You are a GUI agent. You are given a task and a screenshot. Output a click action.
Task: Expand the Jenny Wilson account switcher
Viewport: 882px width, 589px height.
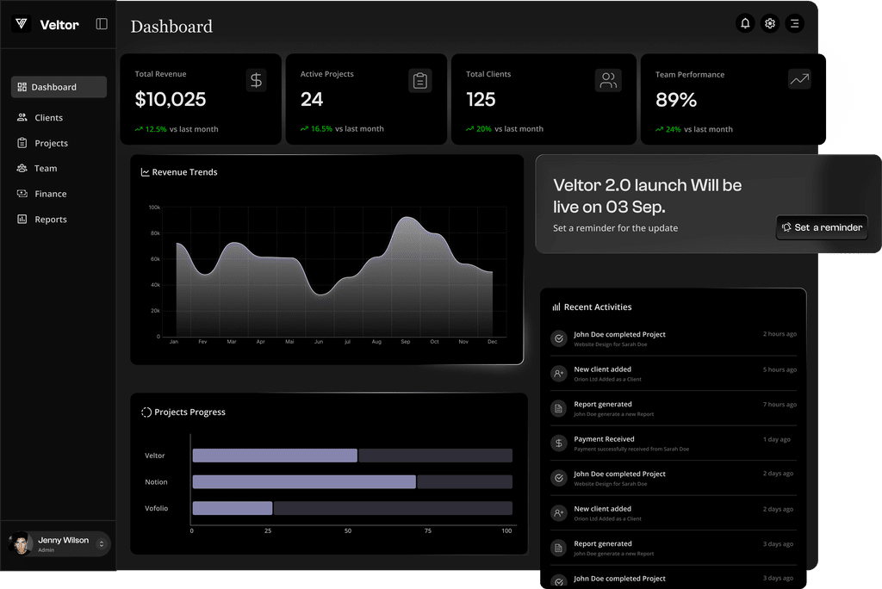tap(102, 544)
